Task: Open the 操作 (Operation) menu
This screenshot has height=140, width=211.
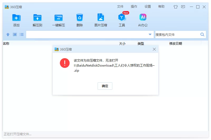Action: [134, 7]
